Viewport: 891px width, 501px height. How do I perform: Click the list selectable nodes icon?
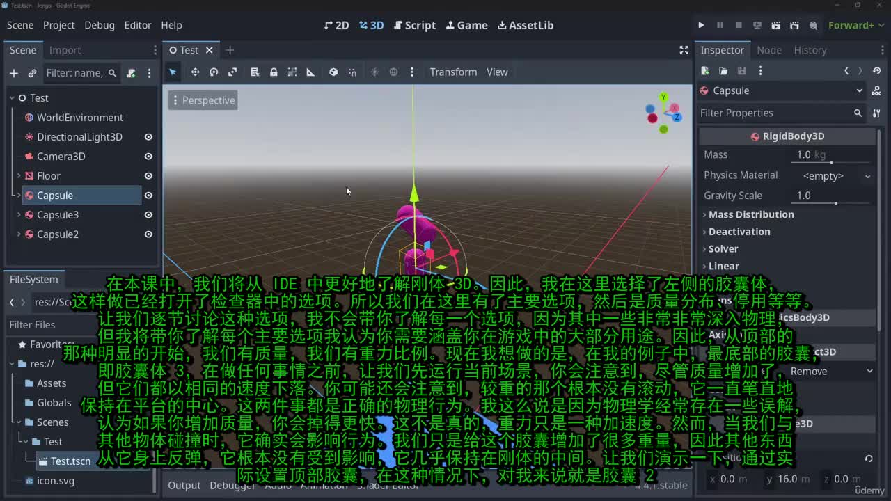(255, 72)
